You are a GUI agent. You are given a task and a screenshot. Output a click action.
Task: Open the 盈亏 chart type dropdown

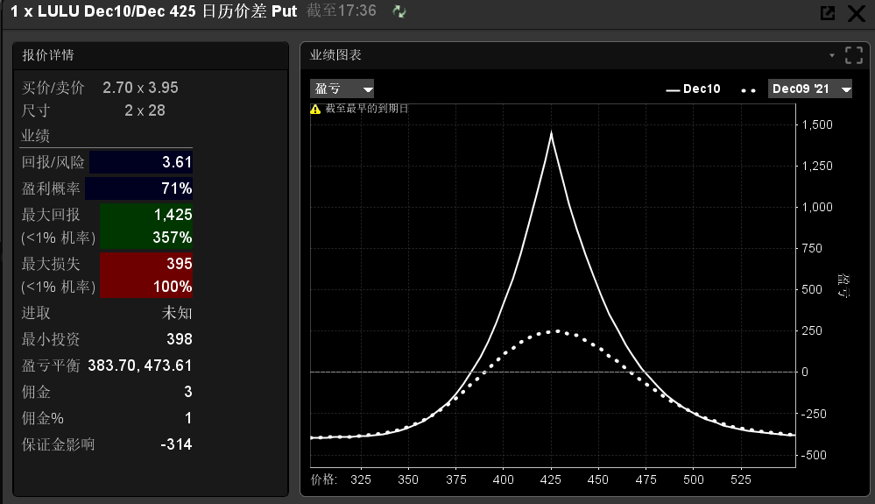click(342, 89)
